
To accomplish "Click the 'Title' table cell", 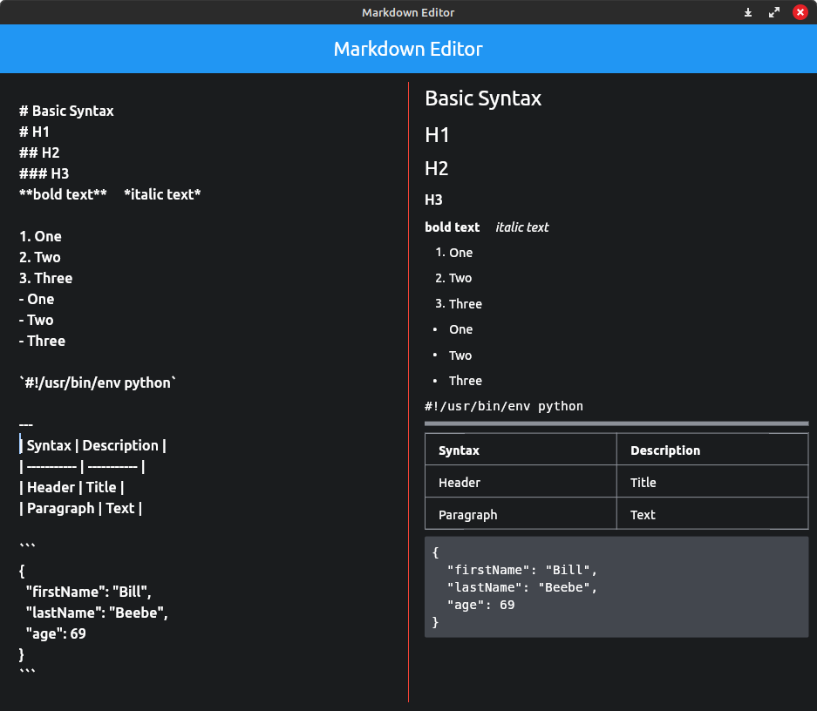I will point(712,482).
